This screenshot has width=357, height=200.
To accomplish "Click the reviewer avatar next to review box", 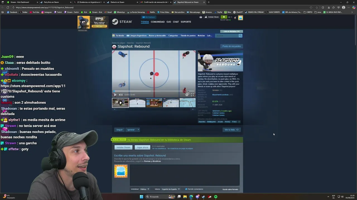I will [121, 171].
